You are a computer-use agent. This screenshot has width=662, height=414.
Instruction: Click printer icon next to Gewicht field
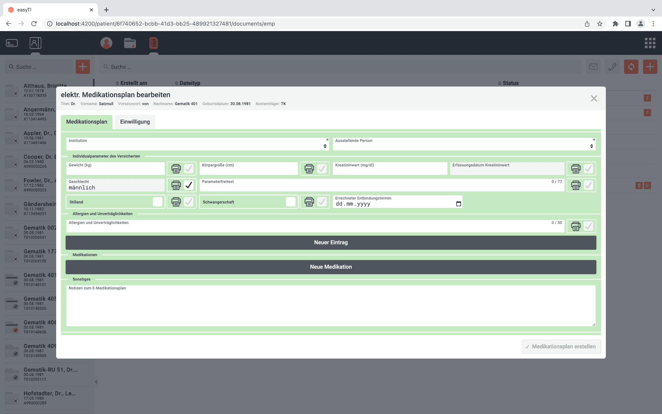tap(176, 169)
